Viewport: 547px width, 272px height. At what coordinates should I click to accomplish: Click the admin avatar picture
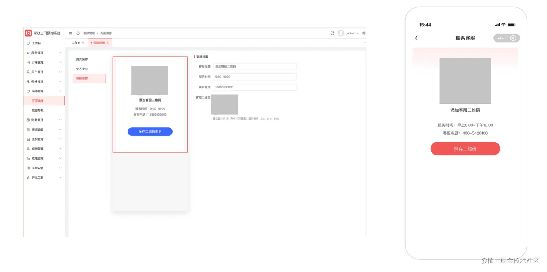341,33
